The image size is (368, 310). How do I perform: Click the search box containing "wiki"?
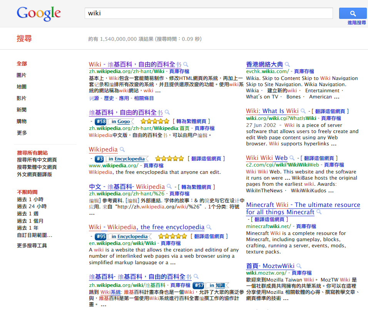click(208, 13)
